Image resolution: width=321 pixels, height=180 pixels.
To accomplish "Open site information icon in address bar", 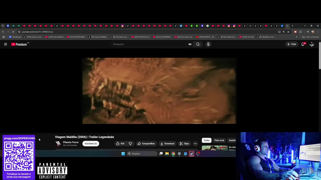I will (19, 32).
